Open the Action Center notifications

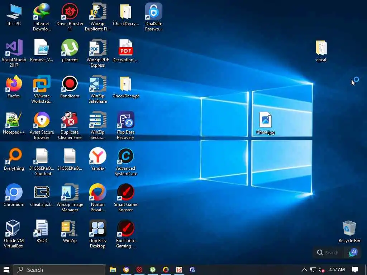tap(355, 270)
